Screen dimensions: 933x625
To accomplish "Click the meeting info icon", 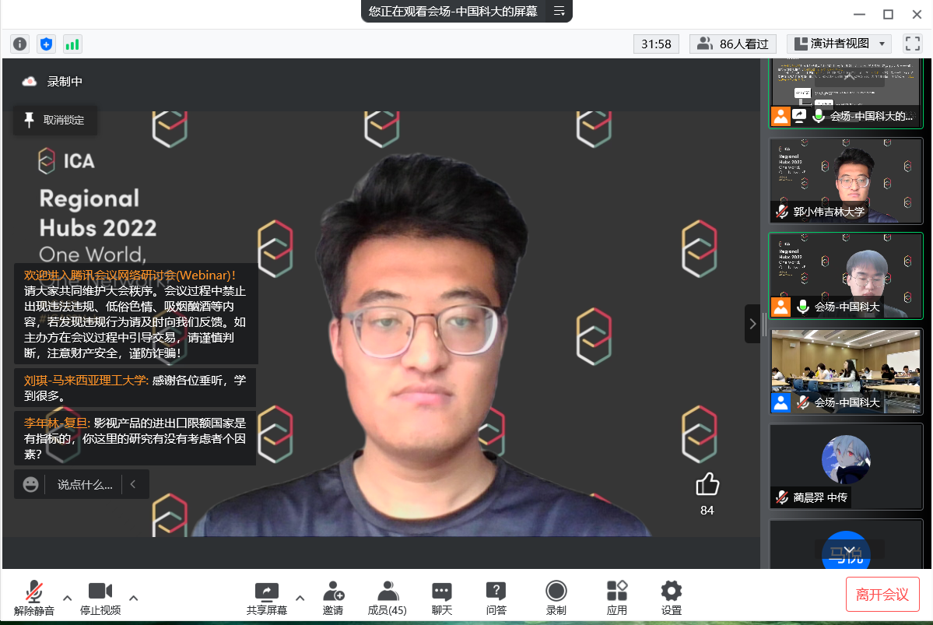I will [20, 44].
